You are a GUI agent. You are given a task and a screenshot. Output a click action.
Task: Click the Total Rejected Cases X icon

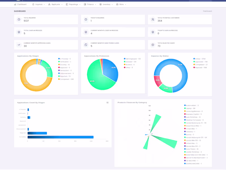[153, 45]
